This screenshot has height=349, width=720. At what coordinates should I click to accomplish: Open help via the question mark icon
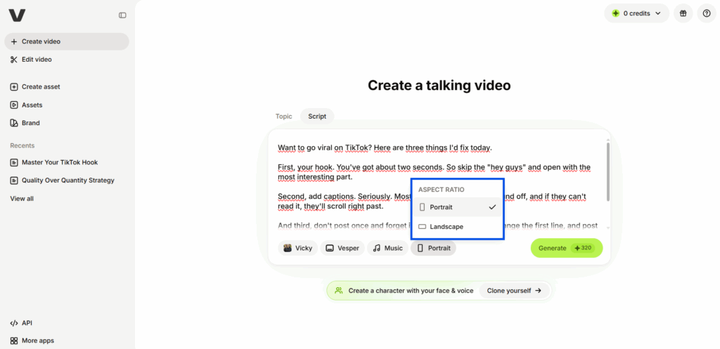[x=707, y=13]
